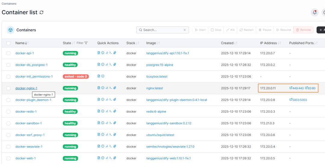
Task: Select the docker-nginx-1 row checkbox
Action: click(x=8, y=88)
